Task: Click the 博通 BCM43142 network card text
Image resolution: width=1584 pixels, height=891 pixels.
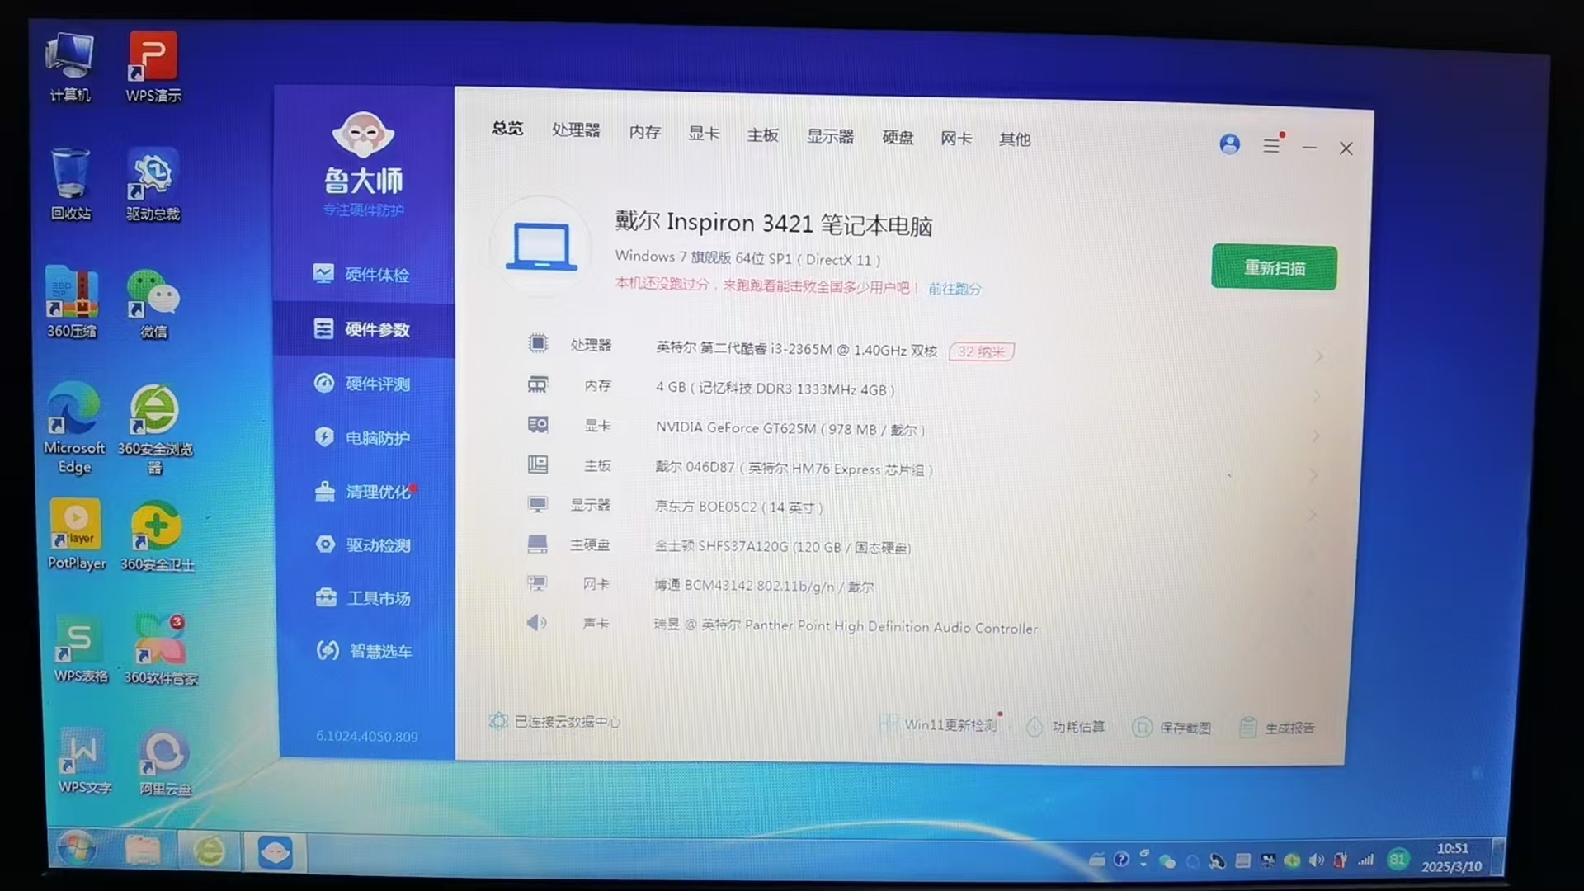Action: coord(764,586)
